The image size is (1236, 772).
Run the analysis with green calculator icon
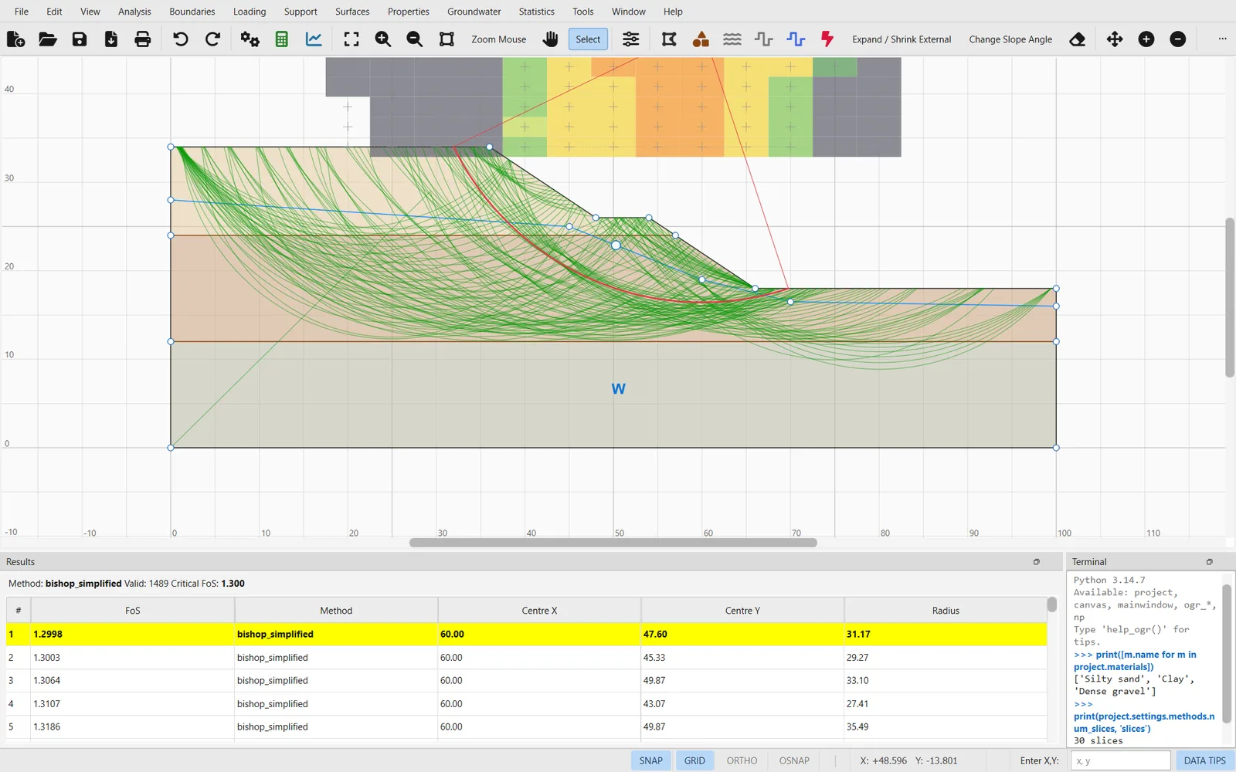tap(282, 39)
